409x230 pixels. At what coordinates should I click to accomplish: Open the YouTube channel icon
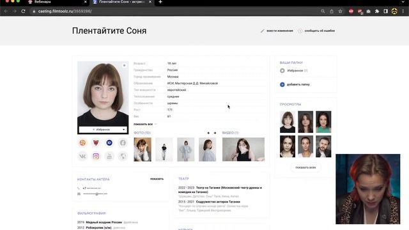point(109,156)
